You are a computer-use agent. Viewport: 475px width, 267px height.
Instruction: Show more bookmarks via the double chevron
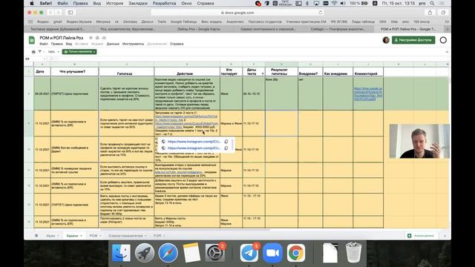(447, 22)
